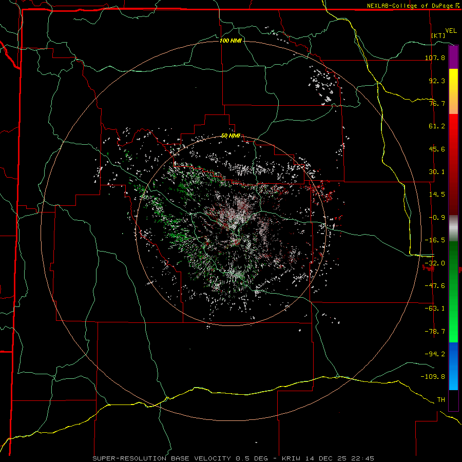Screen dimensions: 462x462
Task: Click the yellow-orange segment of the color bar
Action: [453, 91]
